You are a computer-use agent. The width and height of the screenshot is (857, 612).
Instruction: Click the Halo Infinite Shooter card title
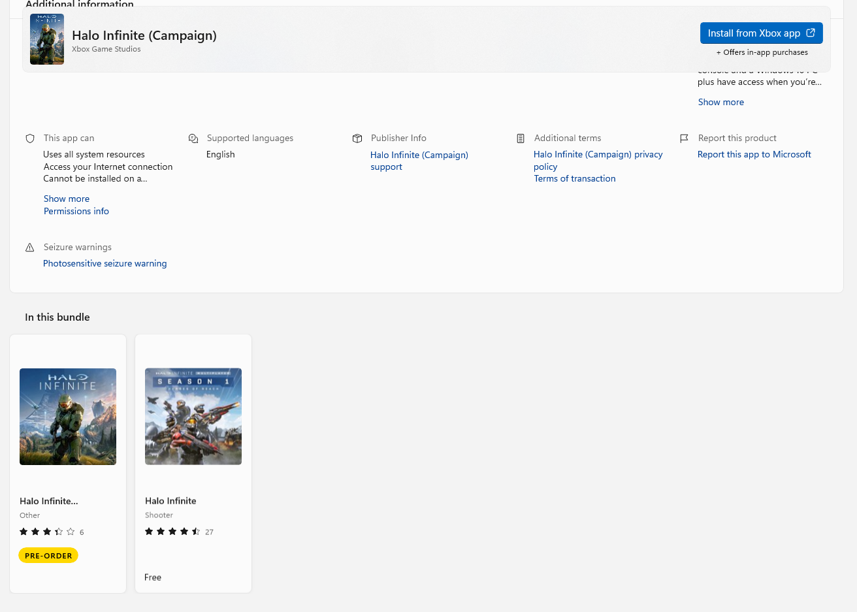coord(170,501)
